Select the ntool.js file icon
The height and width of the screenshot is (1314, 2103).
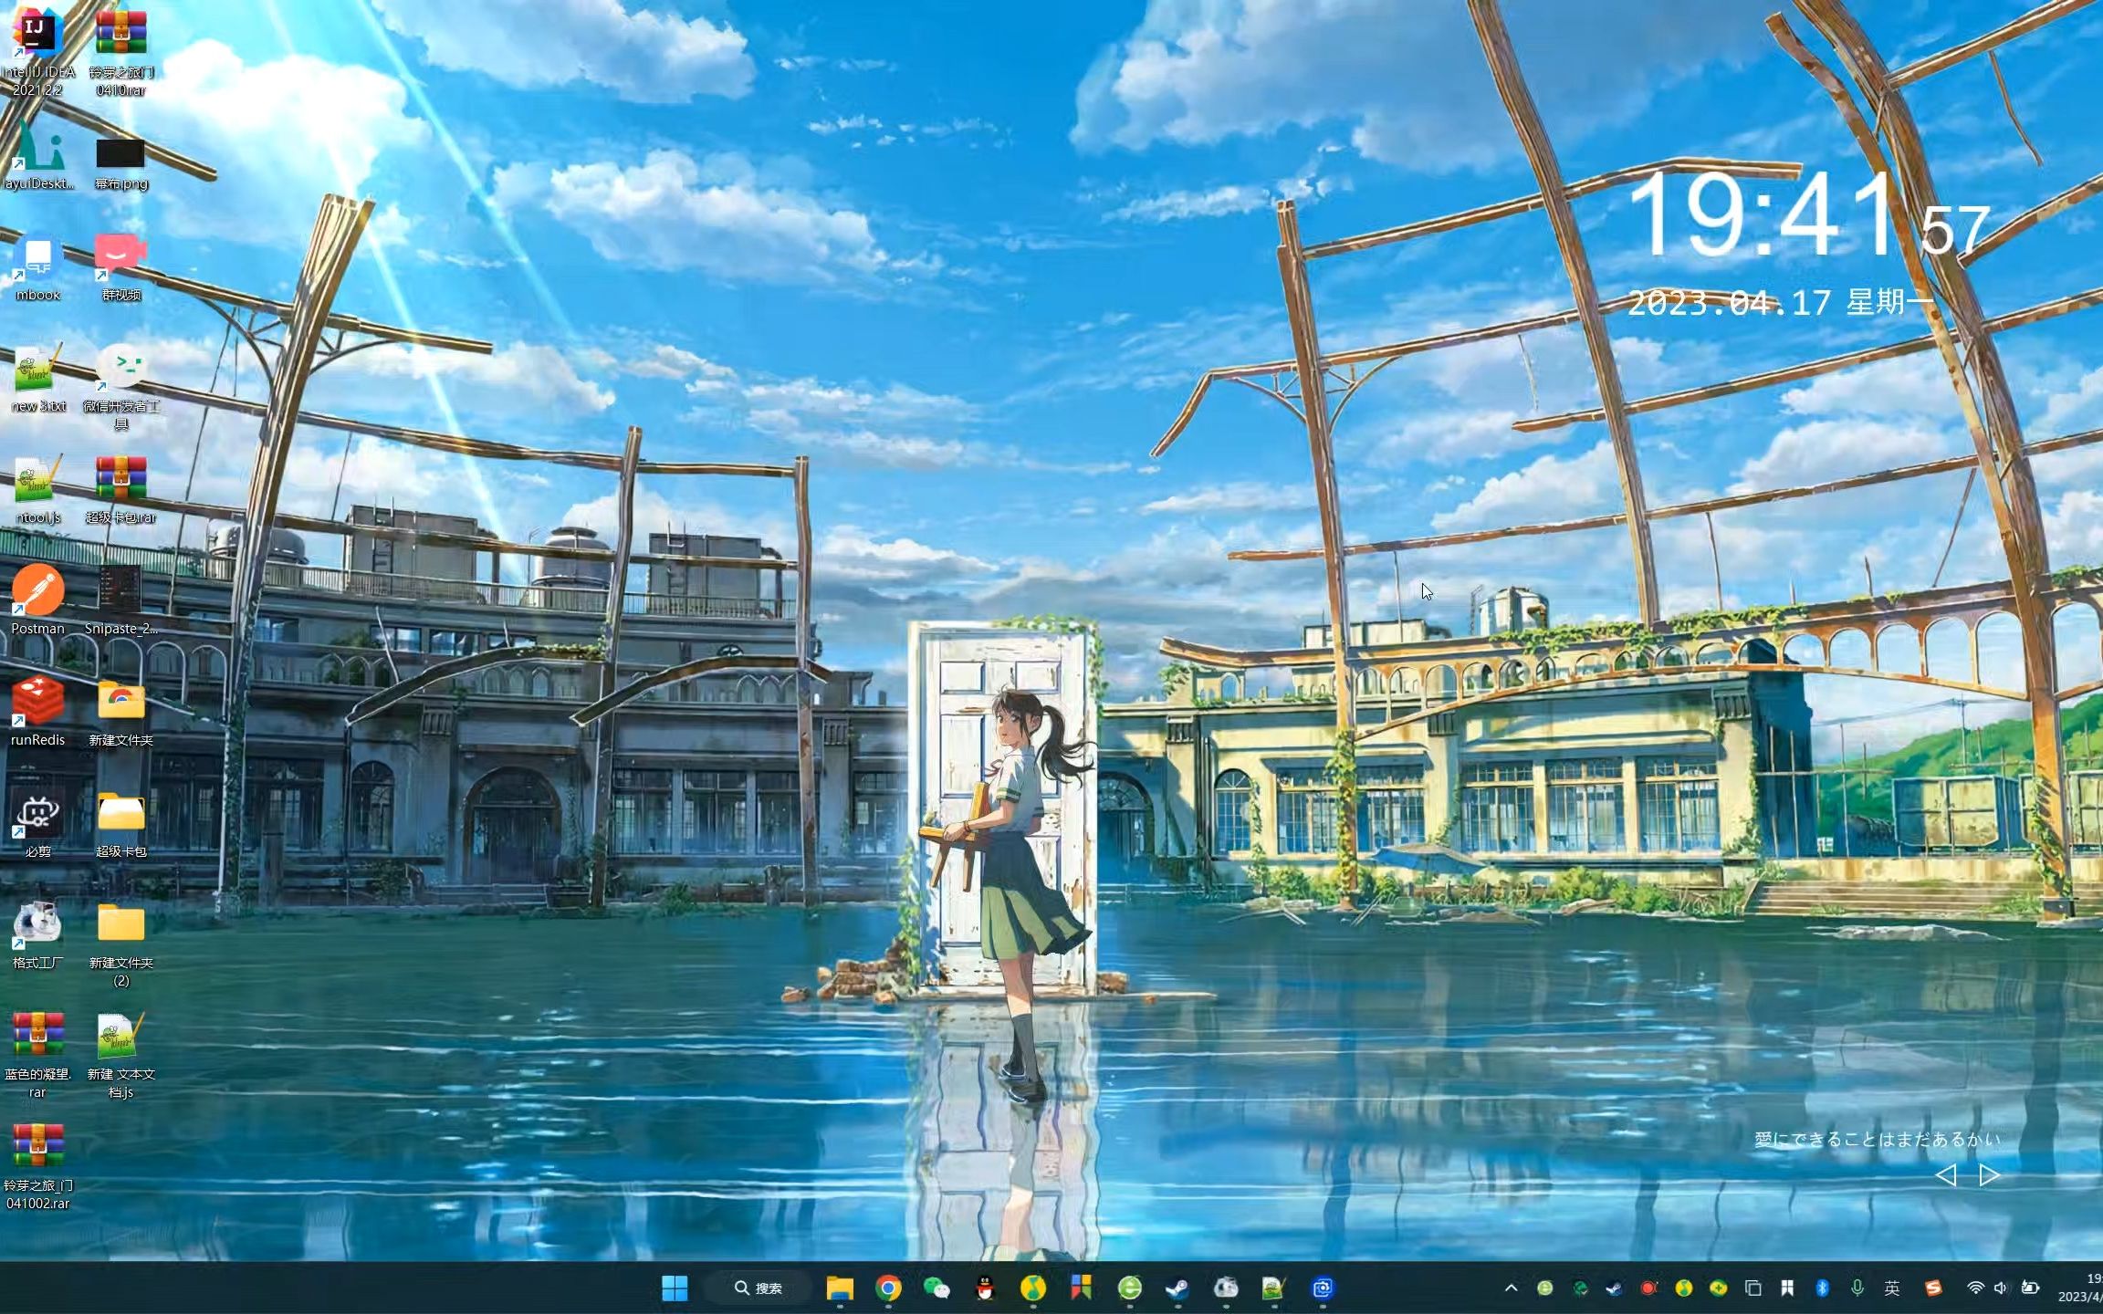click(37, 491)
